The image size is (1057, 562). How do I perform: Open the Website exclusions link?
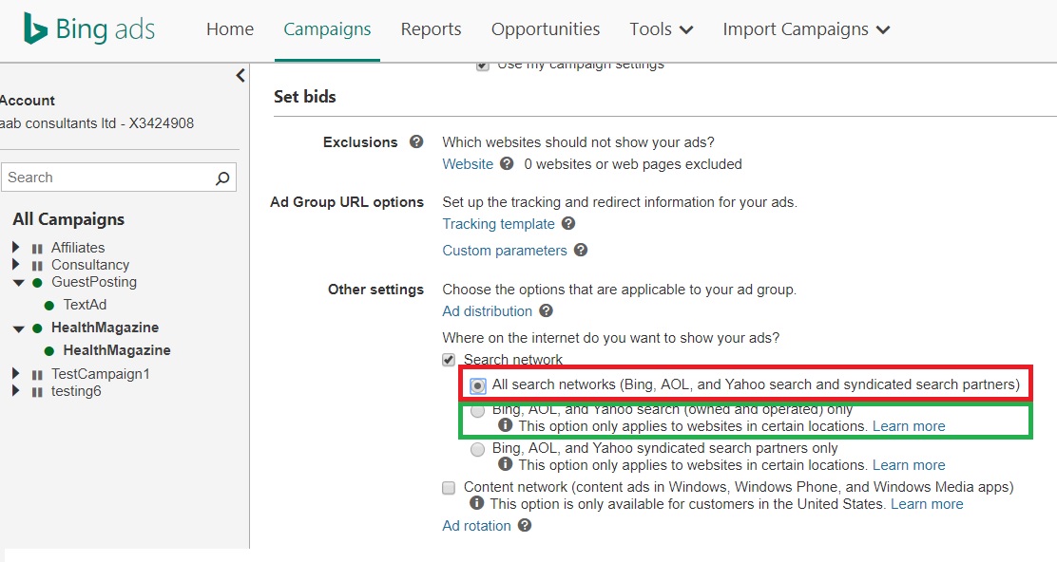(x=468, y=164)
